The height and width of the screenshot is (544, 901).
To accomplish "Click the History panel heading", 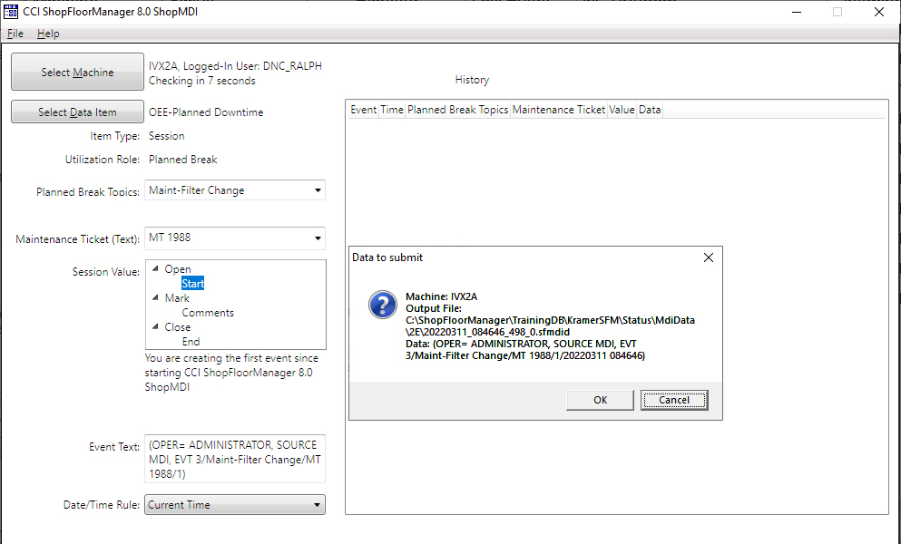I will point(472,80).
